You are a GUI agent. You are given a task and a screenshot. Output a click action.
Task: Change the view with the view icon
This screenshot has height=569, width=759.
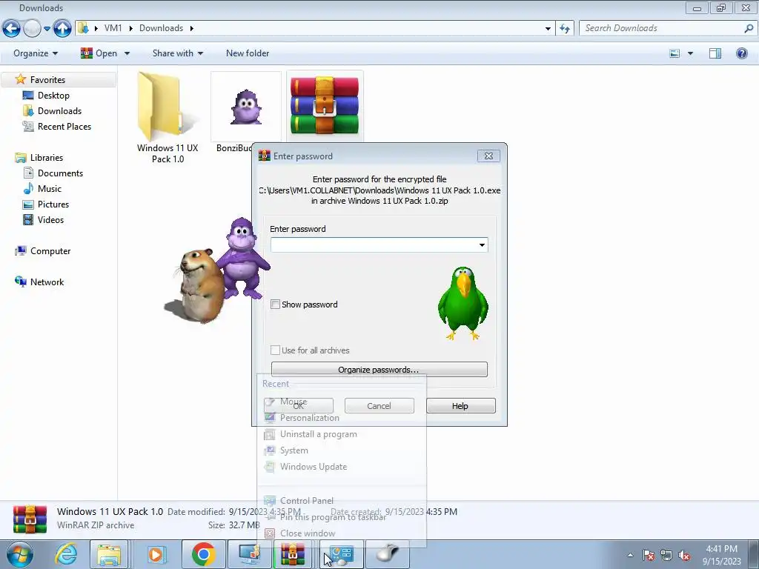(x=675, y=53)
